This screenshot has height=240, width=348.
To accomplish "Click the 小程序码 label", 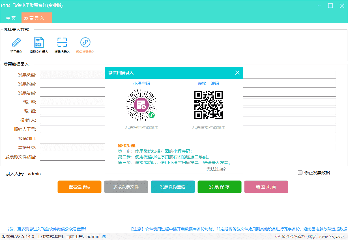I will (141, 84).
